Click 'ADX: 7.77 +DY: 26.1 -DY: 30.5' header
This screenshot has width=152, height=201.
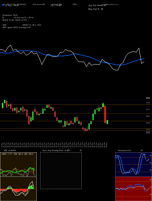pyautogui.click(x=17, y=154)
